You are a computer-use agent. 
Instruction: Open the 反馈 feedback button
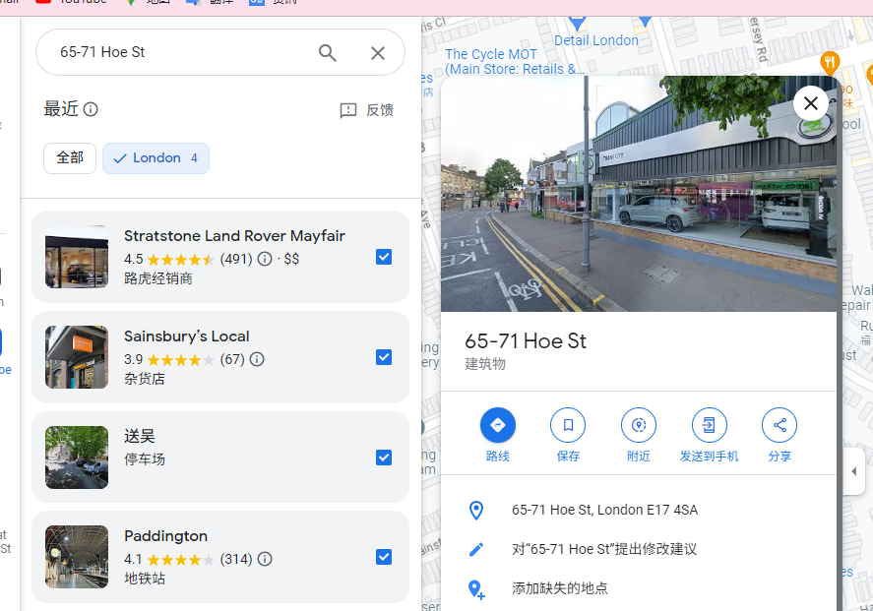click(366, 110)
